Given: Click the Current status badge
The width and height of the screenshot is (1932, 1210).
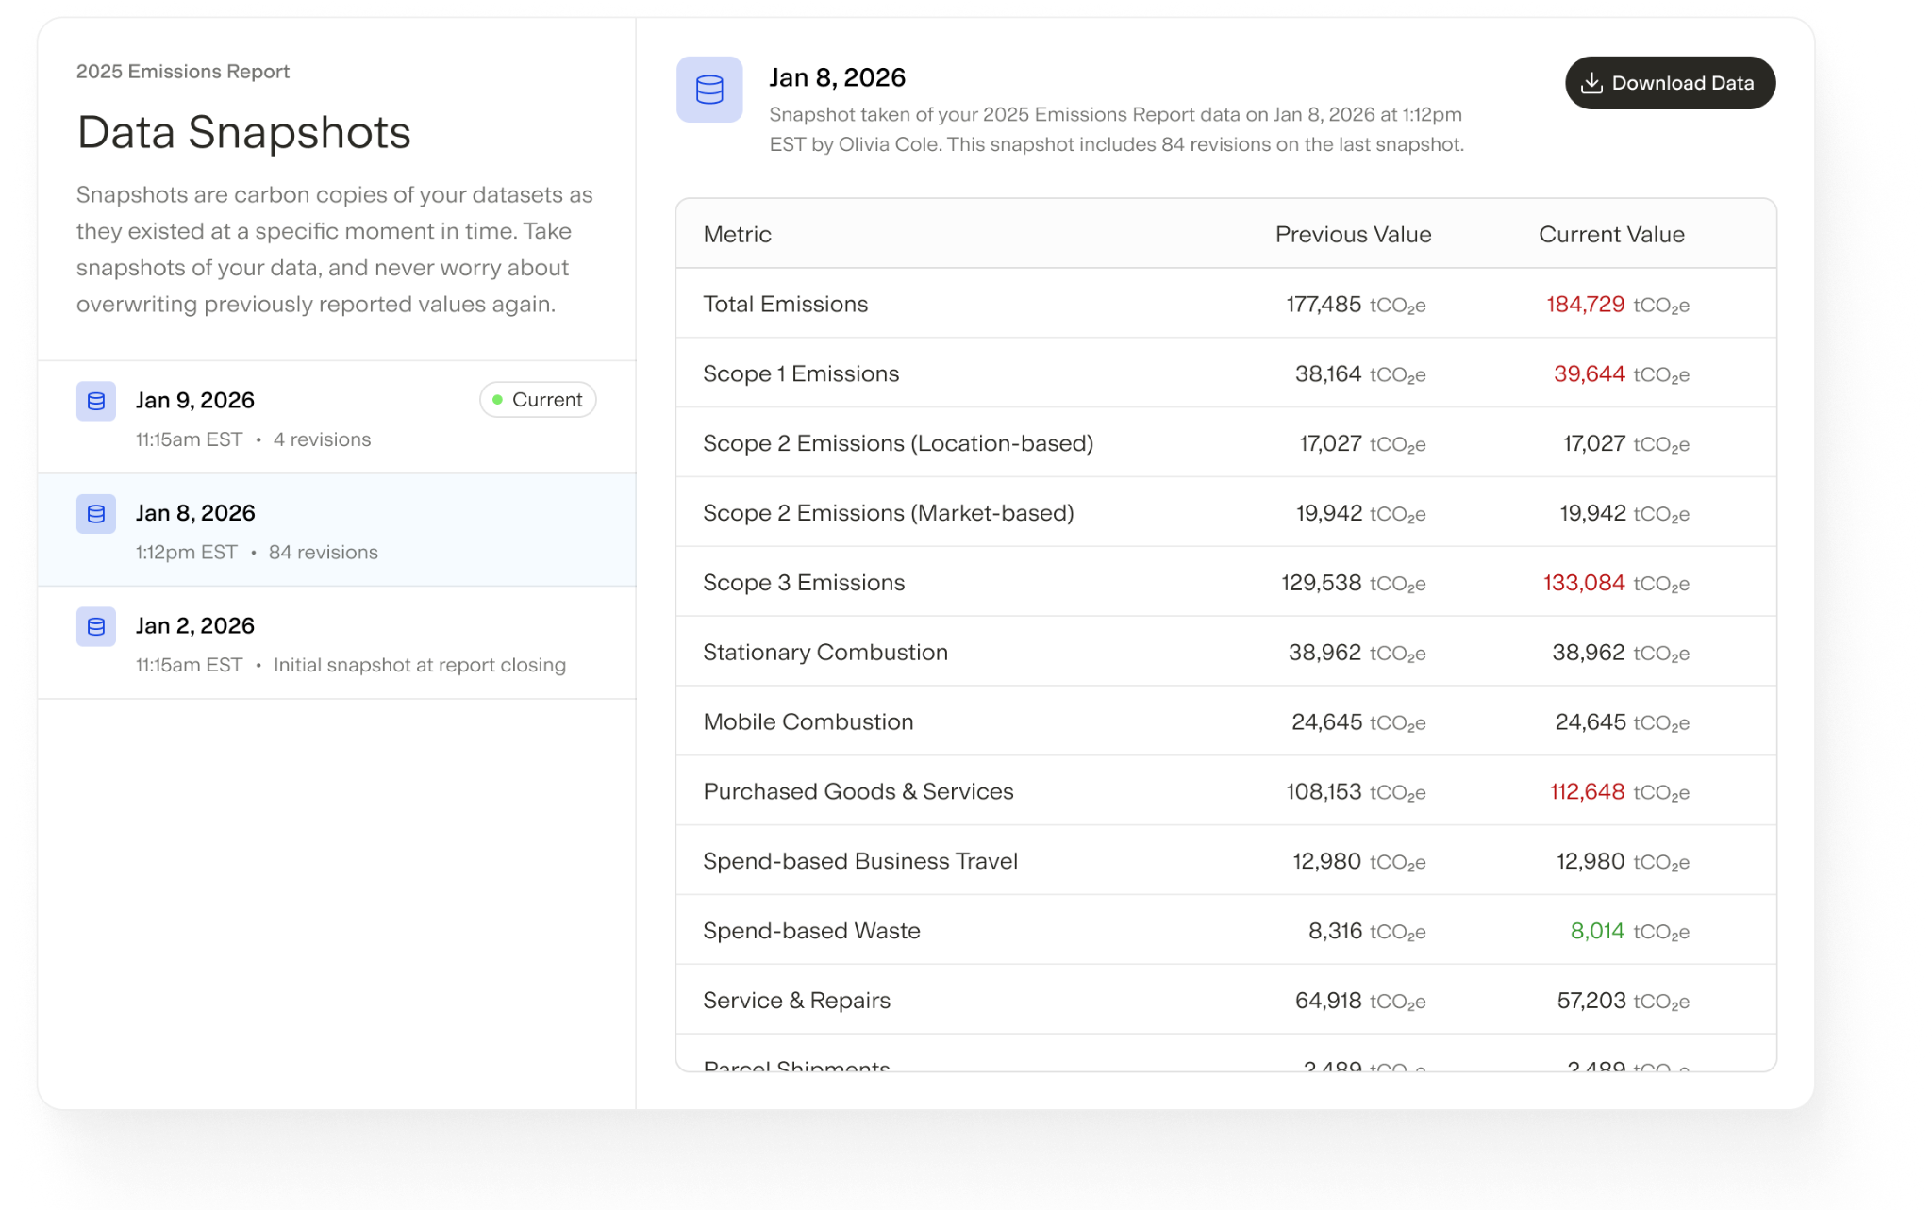Looking at the screenshot, I should (538, 400).
